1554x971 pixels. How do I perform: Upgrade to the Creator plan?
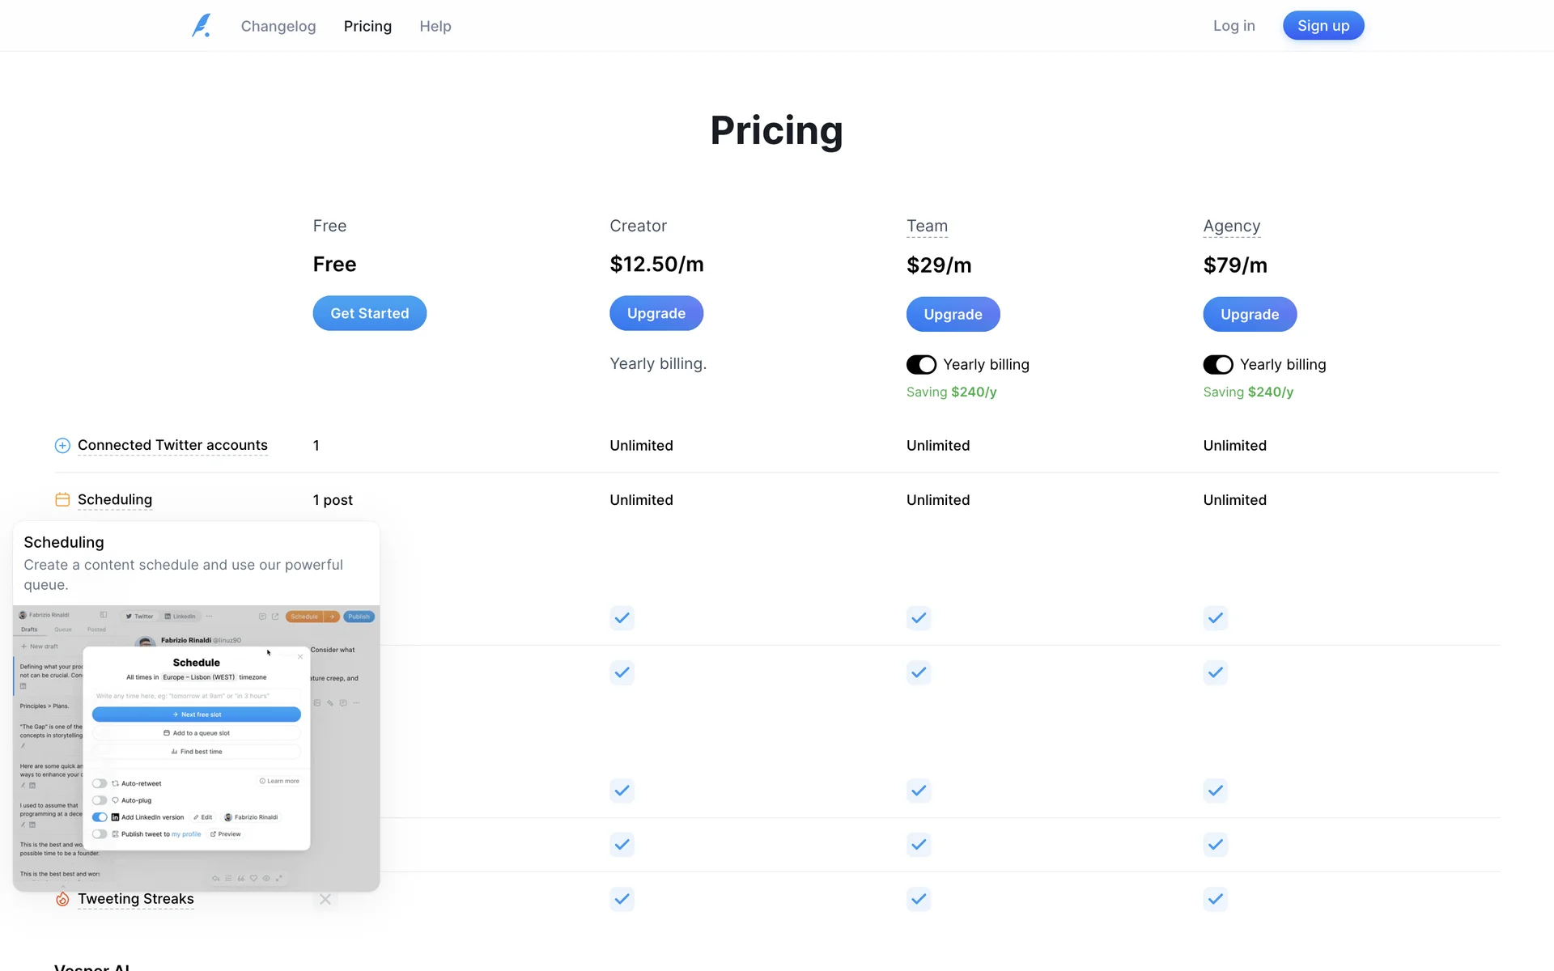656,313
